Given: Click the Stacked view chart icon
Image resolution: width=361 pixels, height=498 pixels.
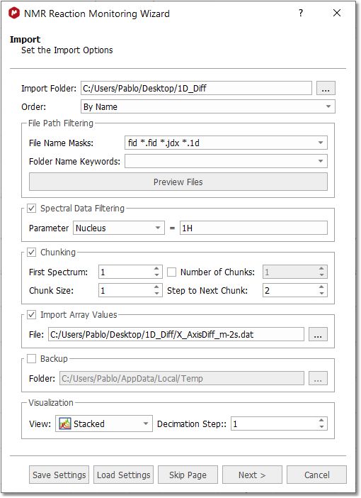Looking at the screenshot, I should pos(65,424).
